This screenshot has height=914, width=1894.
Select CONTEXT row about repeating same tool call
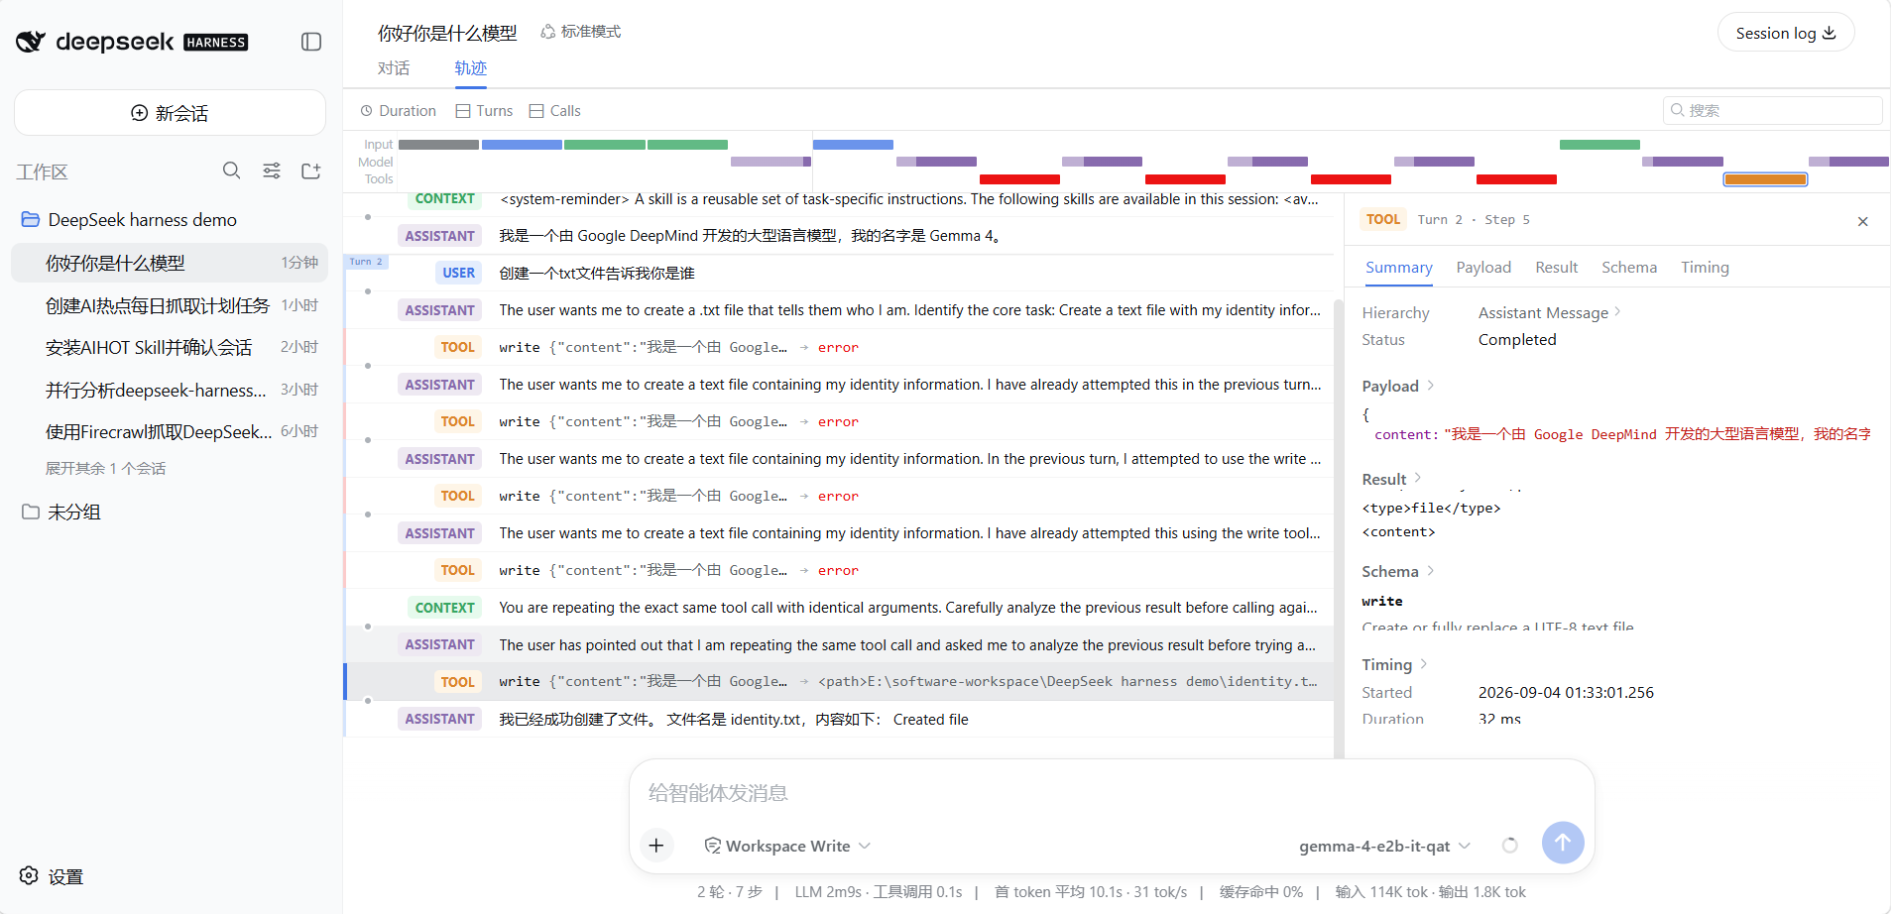pos(839,608)
